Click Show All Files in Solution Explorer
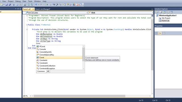The image size is (182, 102). tap(161, 12)
